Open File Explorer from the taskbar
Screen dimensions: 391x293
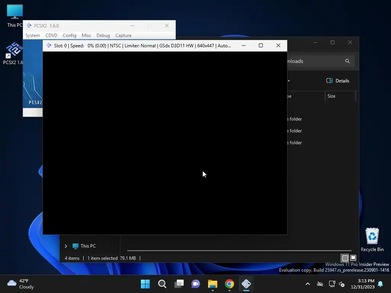pyautogui.click(x=213, y=284)
